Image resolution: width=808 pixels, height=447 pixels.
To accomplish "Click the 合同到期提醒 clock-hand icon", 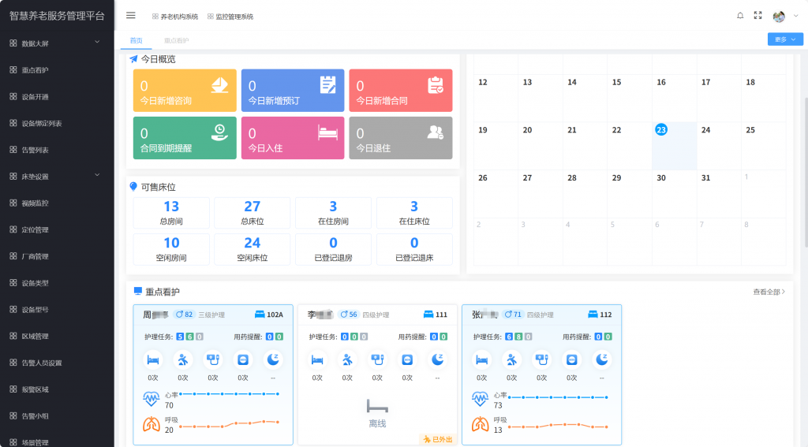I will [219, 132].
